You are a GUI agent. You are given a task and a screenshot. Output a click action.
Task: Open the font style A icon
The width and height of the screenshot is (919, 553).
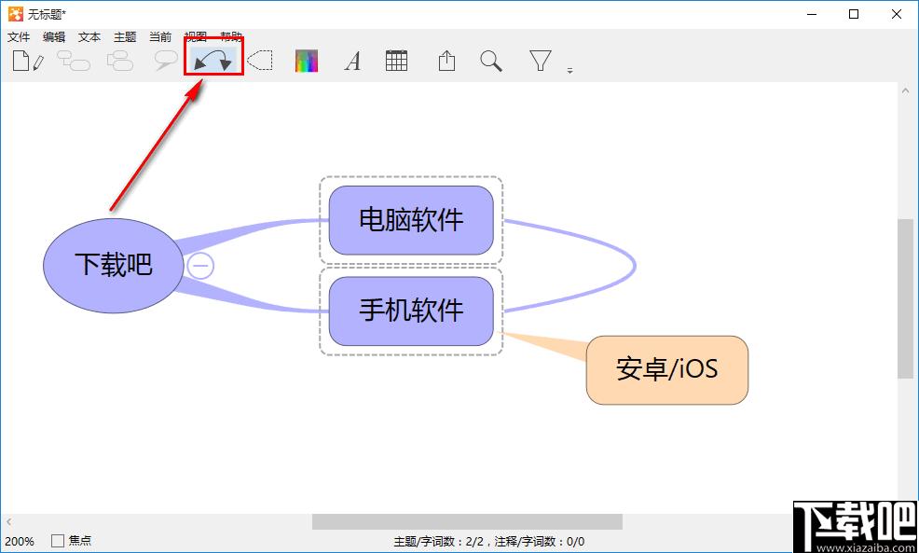click(x=352, y=61)
